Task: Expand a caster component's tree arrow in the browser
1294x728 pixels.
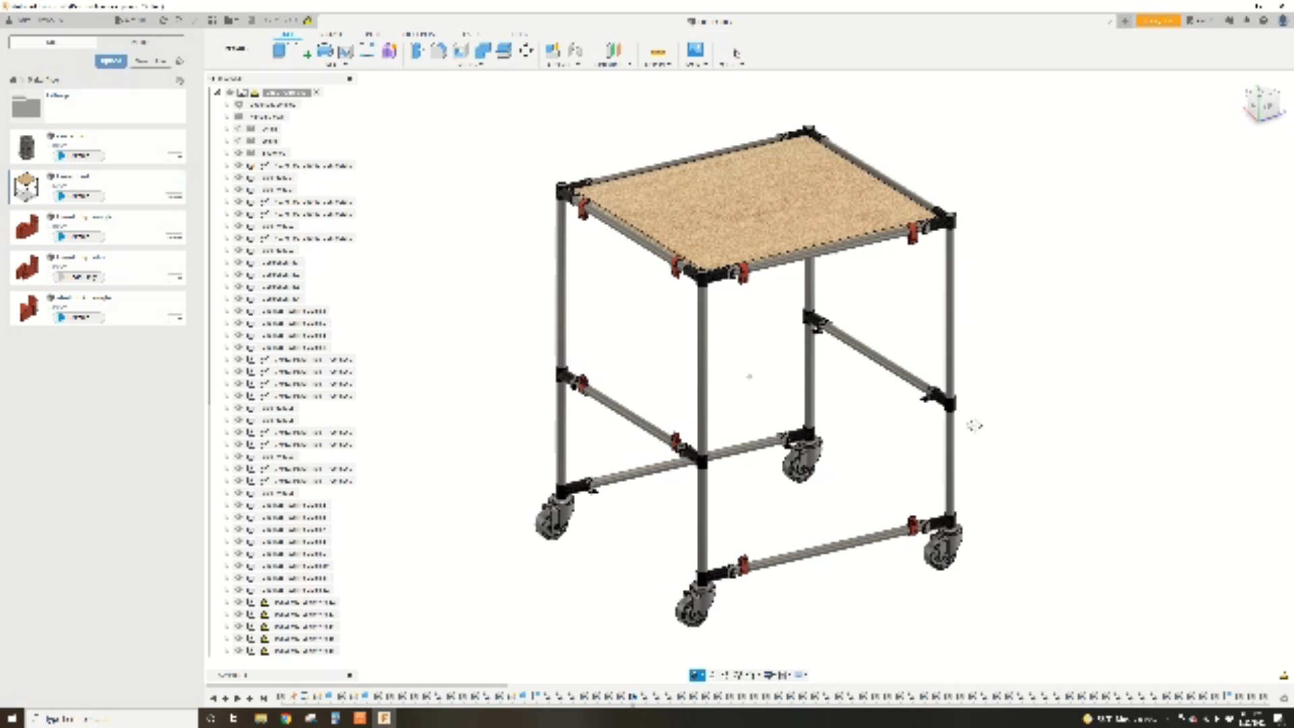Action: (227, 602)
